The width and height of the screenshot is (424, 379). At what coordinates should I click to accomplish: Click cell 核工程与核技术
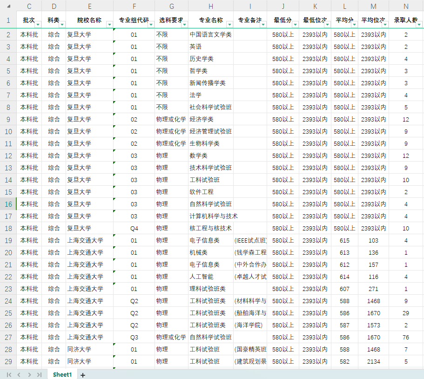tap(211, 228)
